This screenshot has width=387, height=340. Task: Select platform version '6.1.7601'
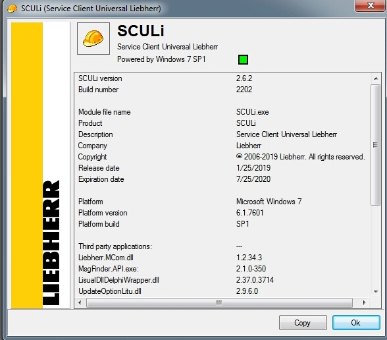point(250,213)
